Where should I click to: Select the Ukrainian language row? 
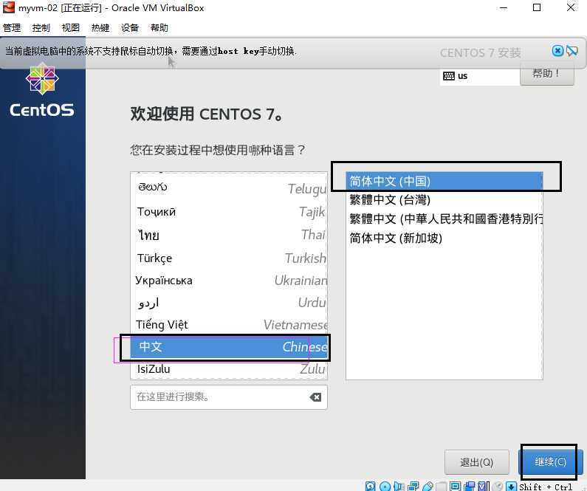pos(229,281)
